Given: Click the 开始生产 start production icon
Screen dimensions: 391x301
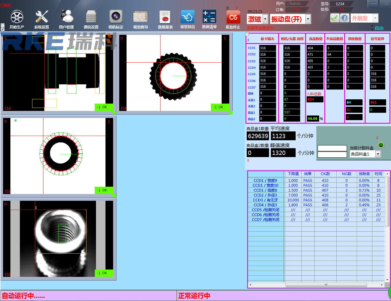Looking at the screenshot, I should [17, 17].
